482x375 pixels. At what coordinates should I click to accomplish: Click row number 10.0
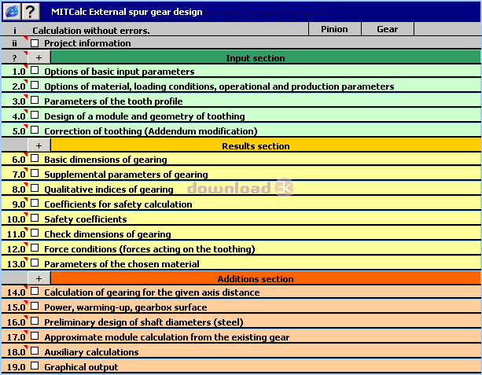16,219
